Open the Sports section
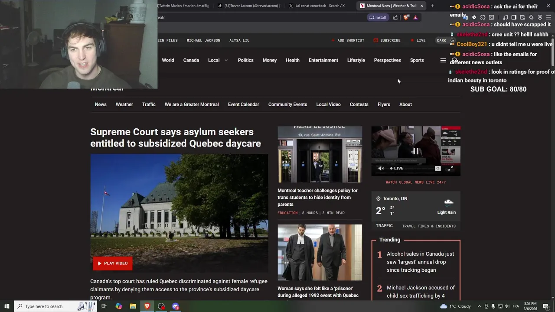 click(x=417, y=60)
